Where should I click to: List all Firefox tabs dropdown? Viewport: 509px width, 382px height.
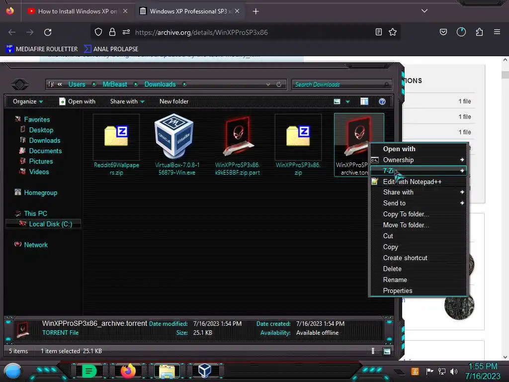[x=424, y=11]
